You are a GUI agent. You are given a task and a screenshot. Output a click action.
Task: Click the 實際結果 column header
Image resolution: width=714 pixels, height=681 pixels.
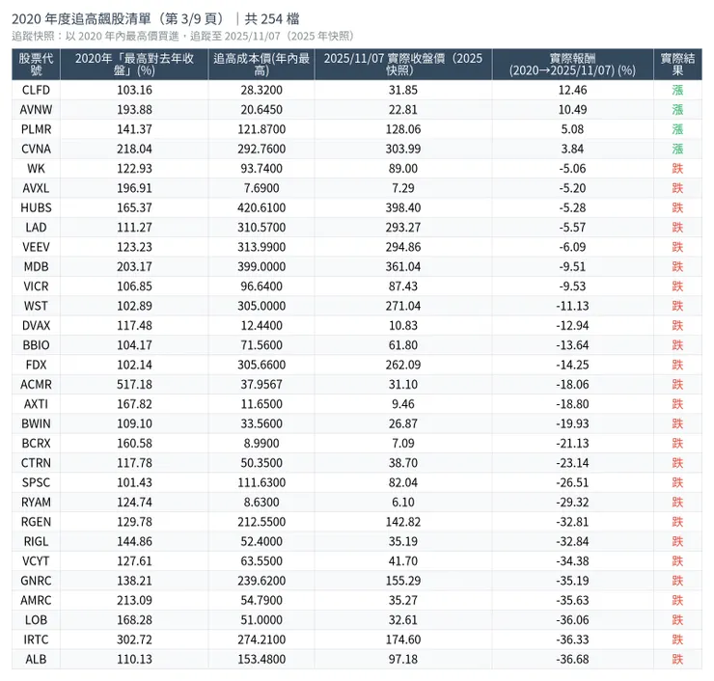[677, 65]
